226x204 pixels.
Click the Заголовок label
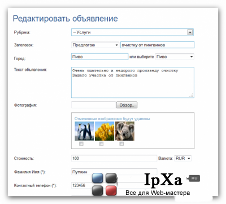pyautogui.click(x=24, y=45)
